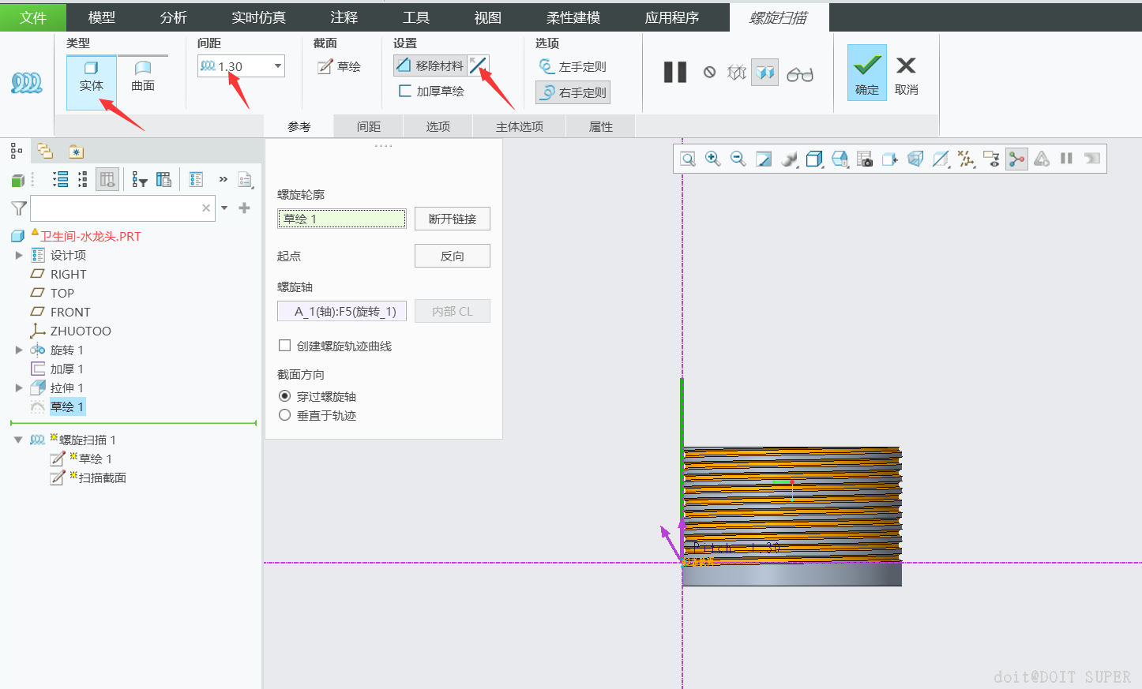Click the model tree filter search field
Screen dimensions: 1142x689
[115, 208]
